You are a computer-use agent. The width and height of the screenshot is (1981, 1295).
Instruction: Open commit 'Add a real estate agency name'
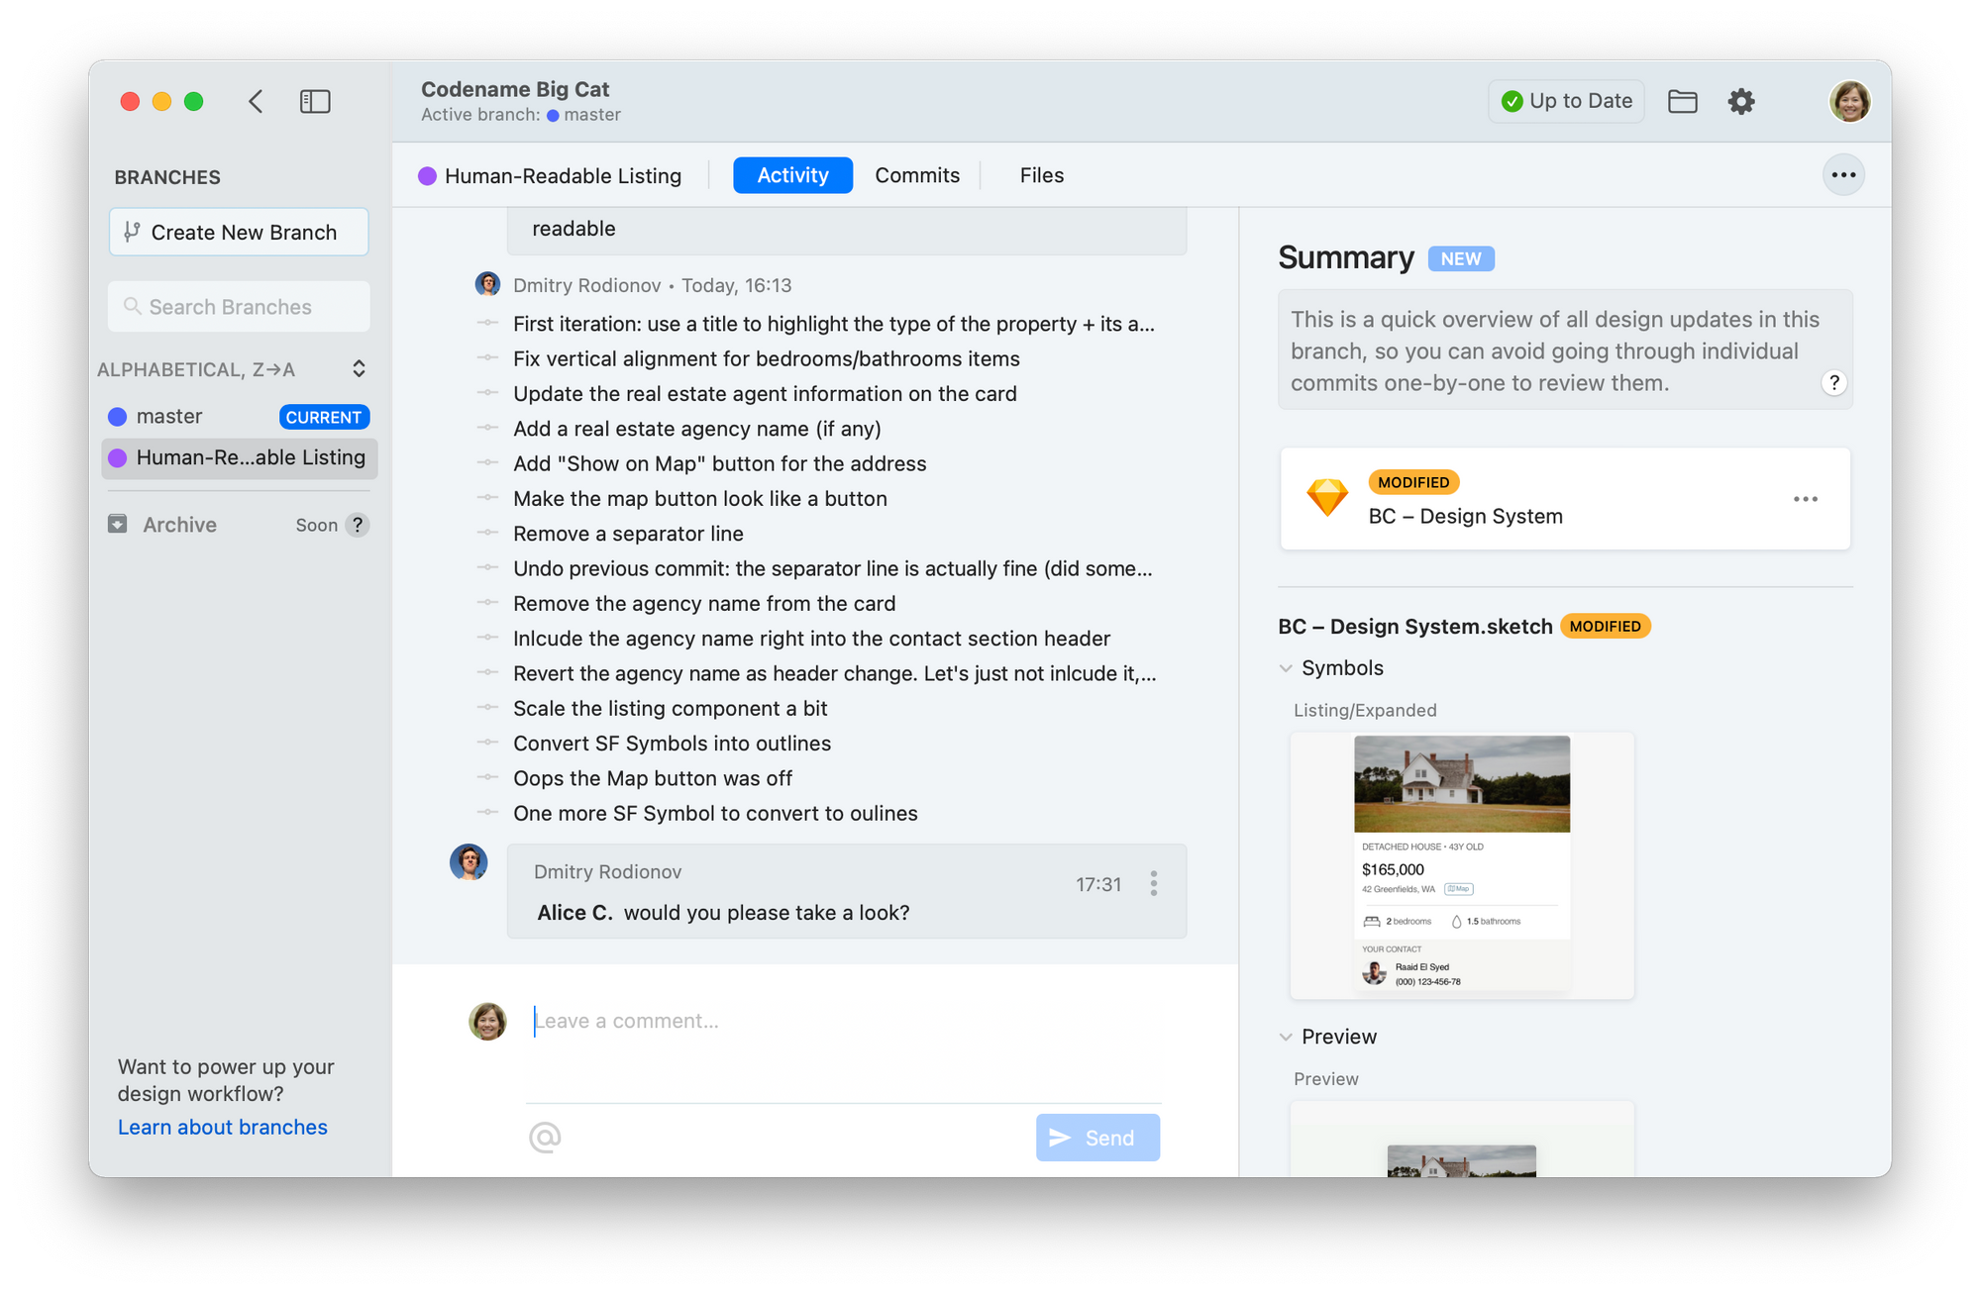tap(697, 429)
